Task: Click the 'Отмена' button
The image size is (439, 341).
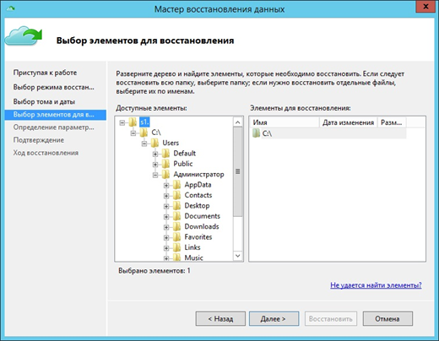Action: 388,319
